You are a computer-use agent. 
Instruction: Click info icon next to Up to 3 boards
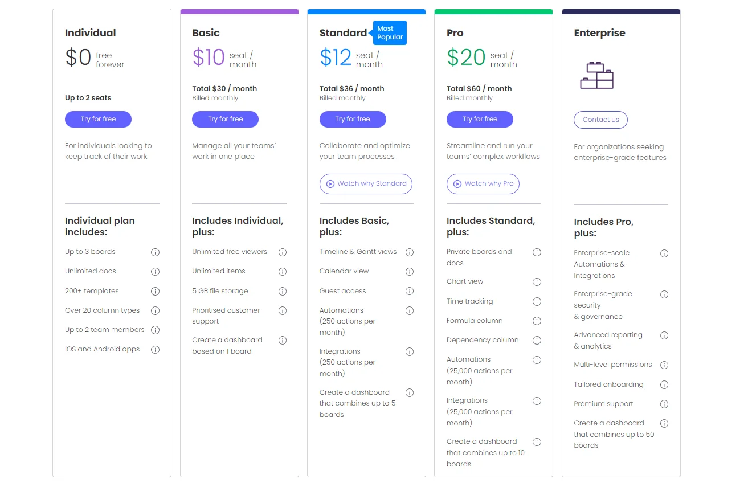pos(155,252)
